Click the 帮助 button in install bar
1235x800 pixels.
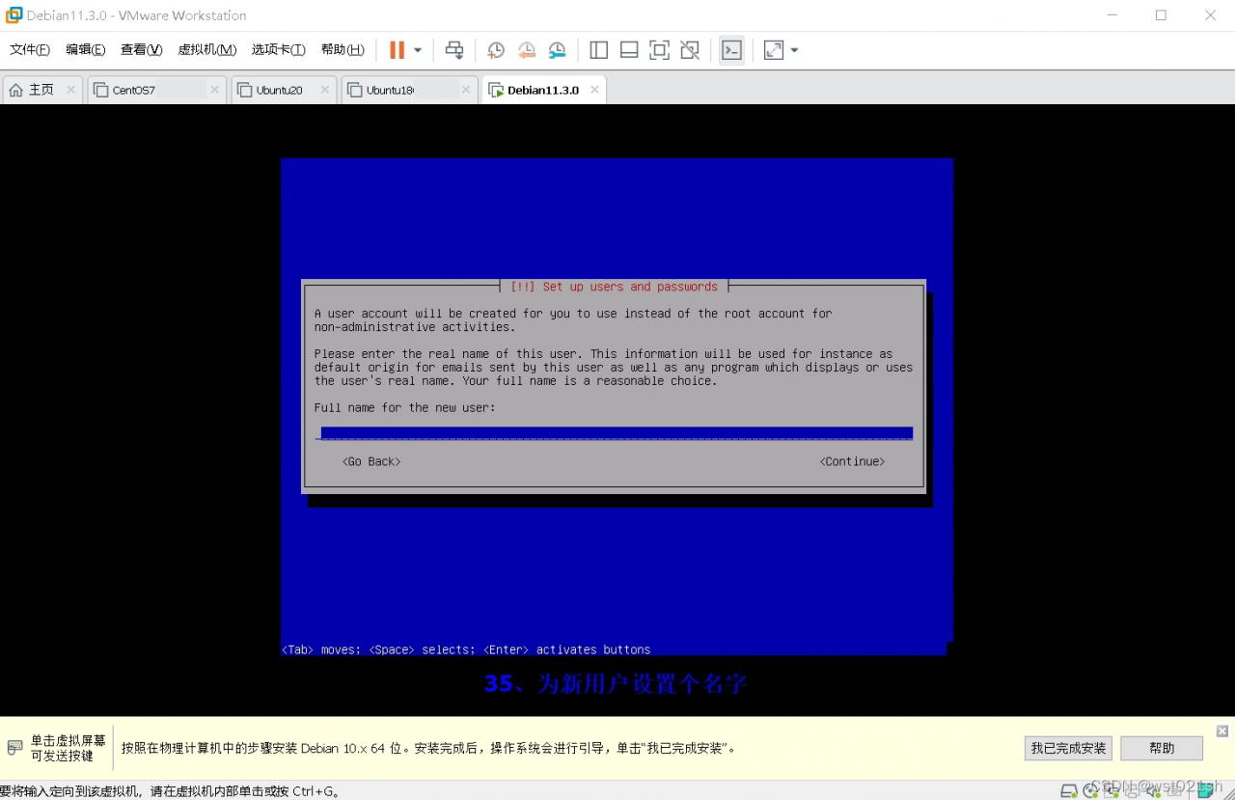[1162, 748]
